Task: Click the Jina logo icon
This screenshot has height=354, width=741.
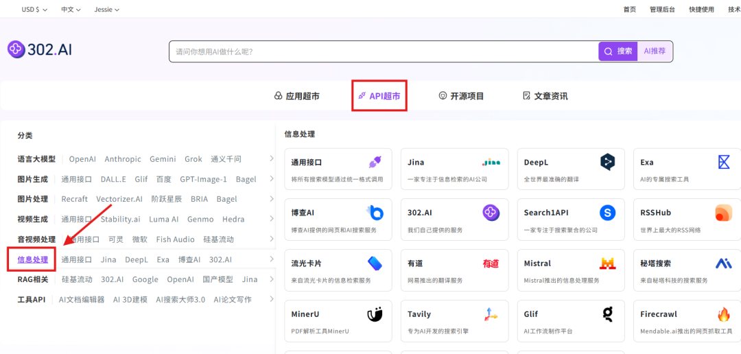Action: pyautogui.click(x=491, y=163)
